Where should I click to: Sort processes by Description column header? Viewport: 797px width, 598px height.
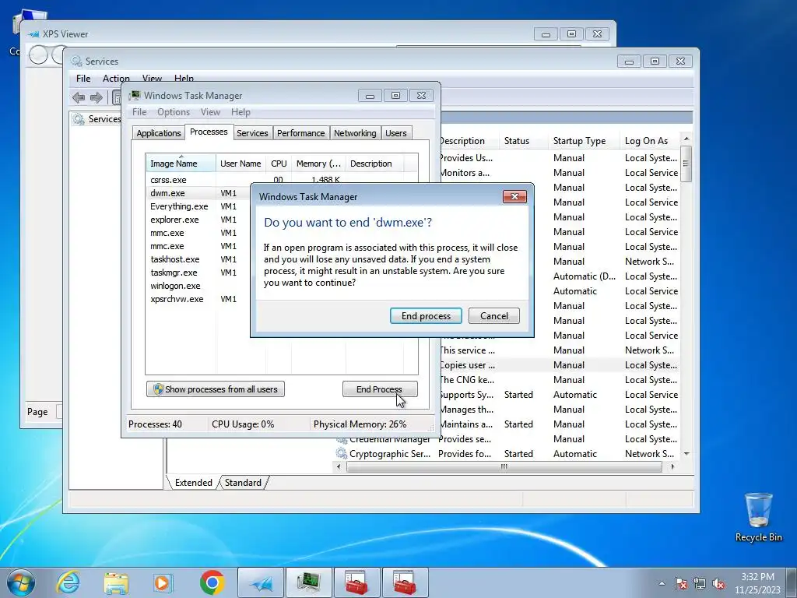[x=374, y=164]
